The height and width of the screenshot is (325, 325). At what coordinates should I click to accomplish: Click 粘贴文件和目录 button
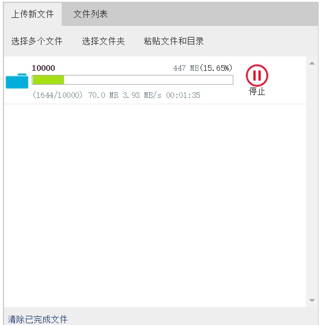coord(173,41)
